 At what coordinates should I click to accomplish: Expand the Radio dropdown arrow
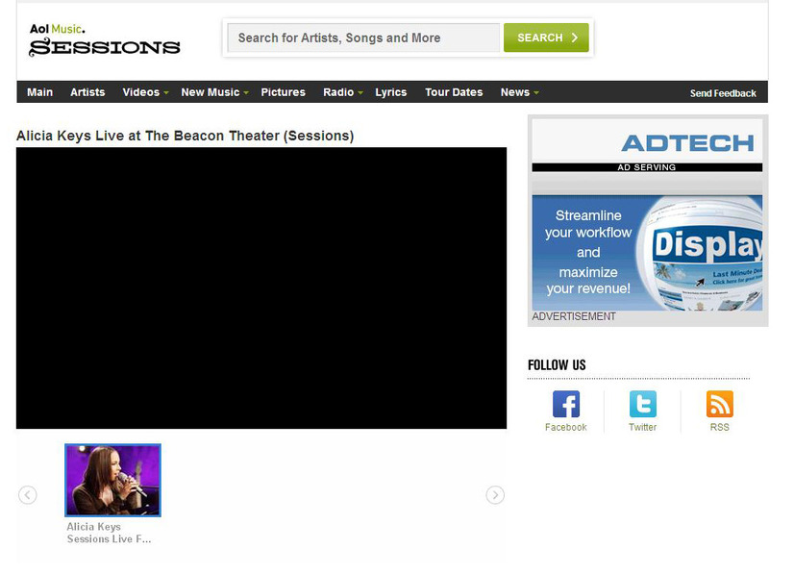(x=360, y=92)
